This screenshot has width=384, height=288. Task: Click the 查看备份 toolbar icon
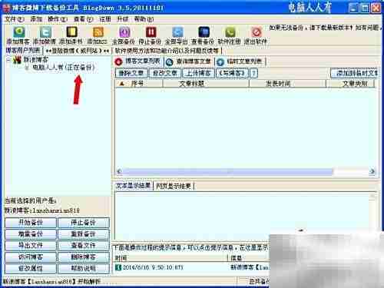(204, 32)
